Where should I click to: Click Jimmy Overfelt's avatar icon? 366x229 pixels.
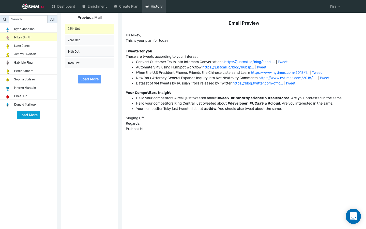8,54
